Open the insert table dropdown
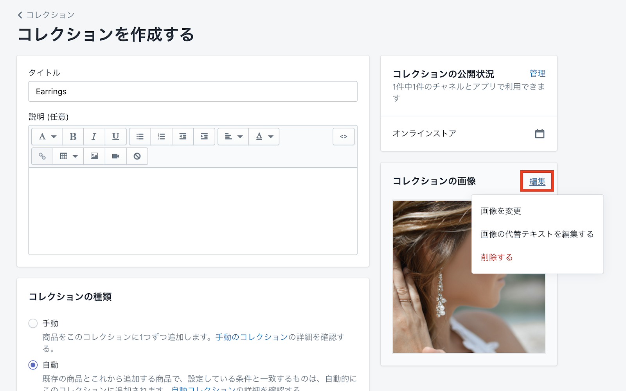 pyautogui.click(x=68, y=156)
